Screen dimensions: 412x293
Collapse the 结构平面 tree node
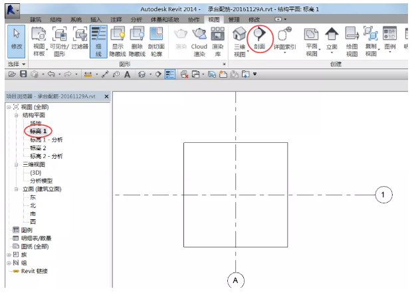click(17, 115)
